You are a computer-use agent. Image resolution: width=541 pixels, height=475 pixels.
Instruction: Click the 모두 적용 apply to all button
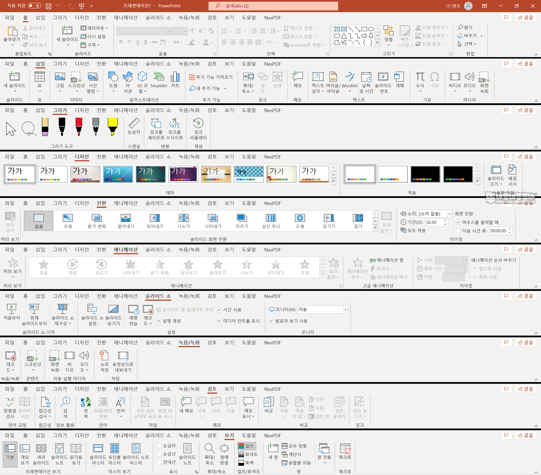coord(413,231)
